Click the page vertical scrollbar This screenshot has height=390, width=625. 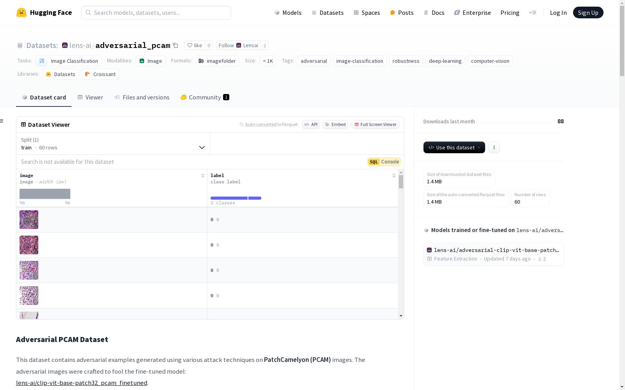622,41
